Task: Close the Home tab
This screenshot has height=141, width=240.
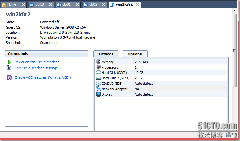Action: pyautogui.click(x=23, y=5)
